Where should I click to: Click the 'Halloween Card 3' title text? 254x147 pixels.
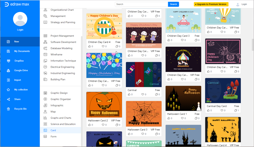(x=137, y=130)
